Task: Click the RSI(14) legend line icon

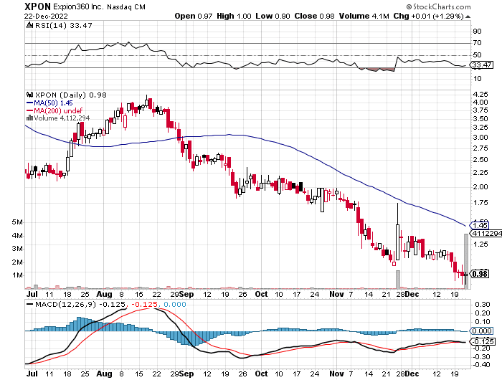Action: 30,25
